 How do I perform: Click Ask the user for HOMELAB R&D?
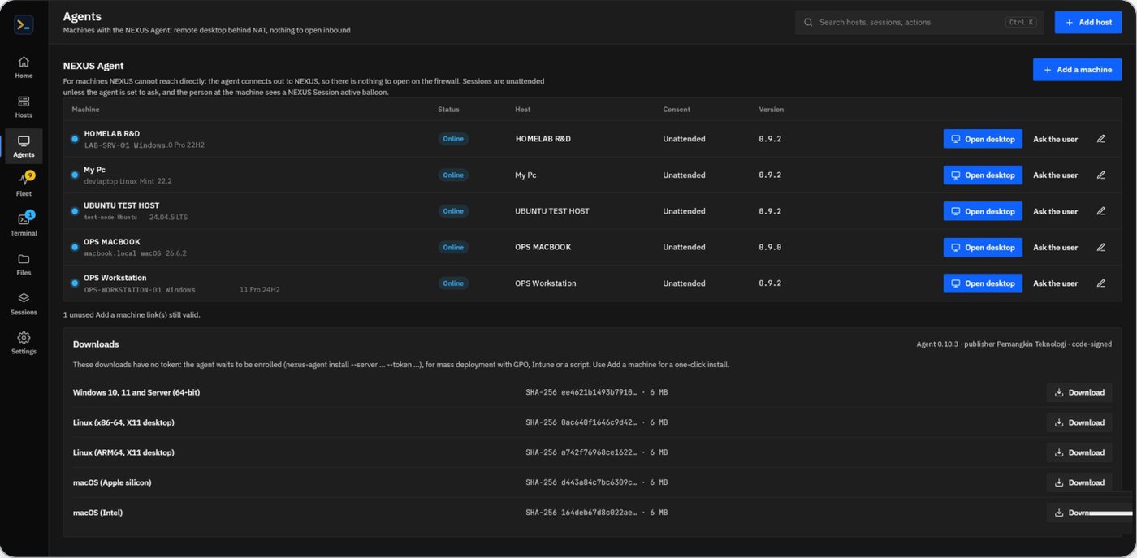1055,139
